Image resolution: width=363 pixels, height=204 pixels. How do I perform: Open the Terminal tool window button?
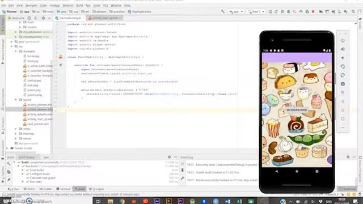point(63,189)
